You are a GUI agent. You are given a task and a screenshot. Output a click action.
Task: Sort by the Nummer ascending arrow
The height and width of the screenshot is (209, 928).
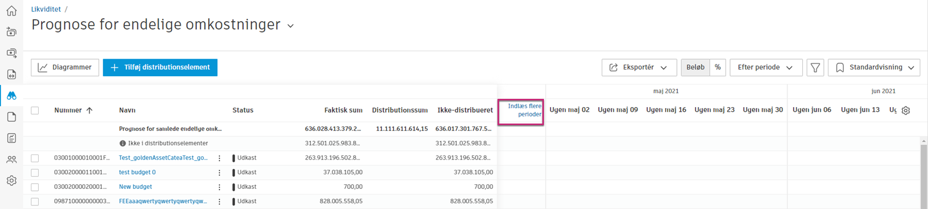click(x=89, y=110)
